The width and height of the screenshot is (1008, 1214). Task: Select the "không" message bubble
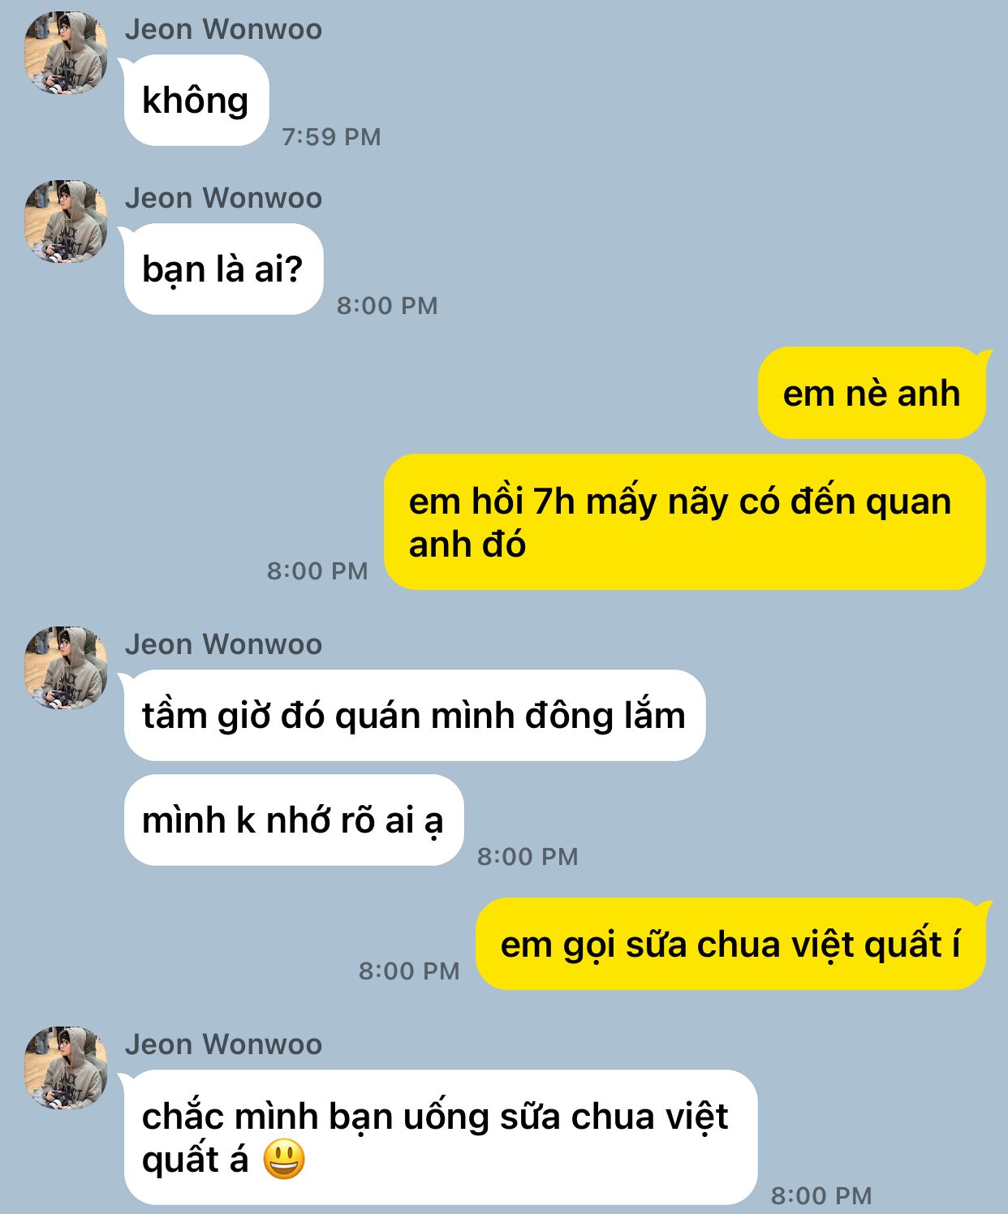(196, 101)
